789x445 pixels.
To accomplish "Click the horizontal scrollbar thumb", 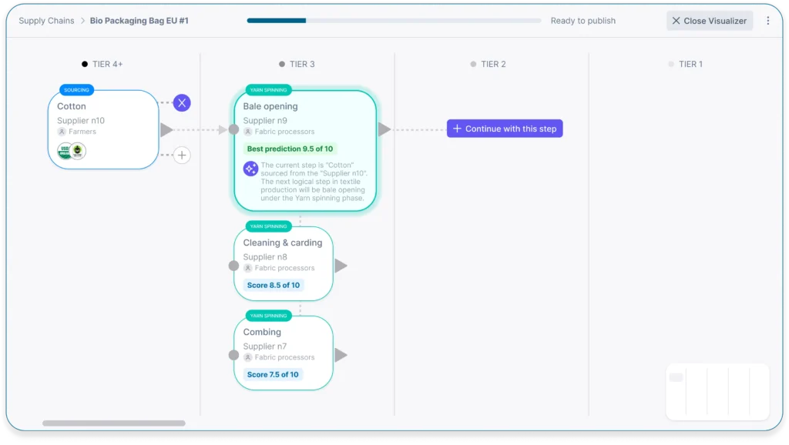I will point(114,423).
